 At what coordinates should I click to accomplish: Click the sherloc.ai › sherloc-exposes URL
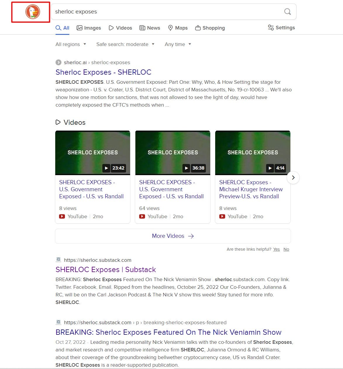pyautogui.click(x=97, y=62)
